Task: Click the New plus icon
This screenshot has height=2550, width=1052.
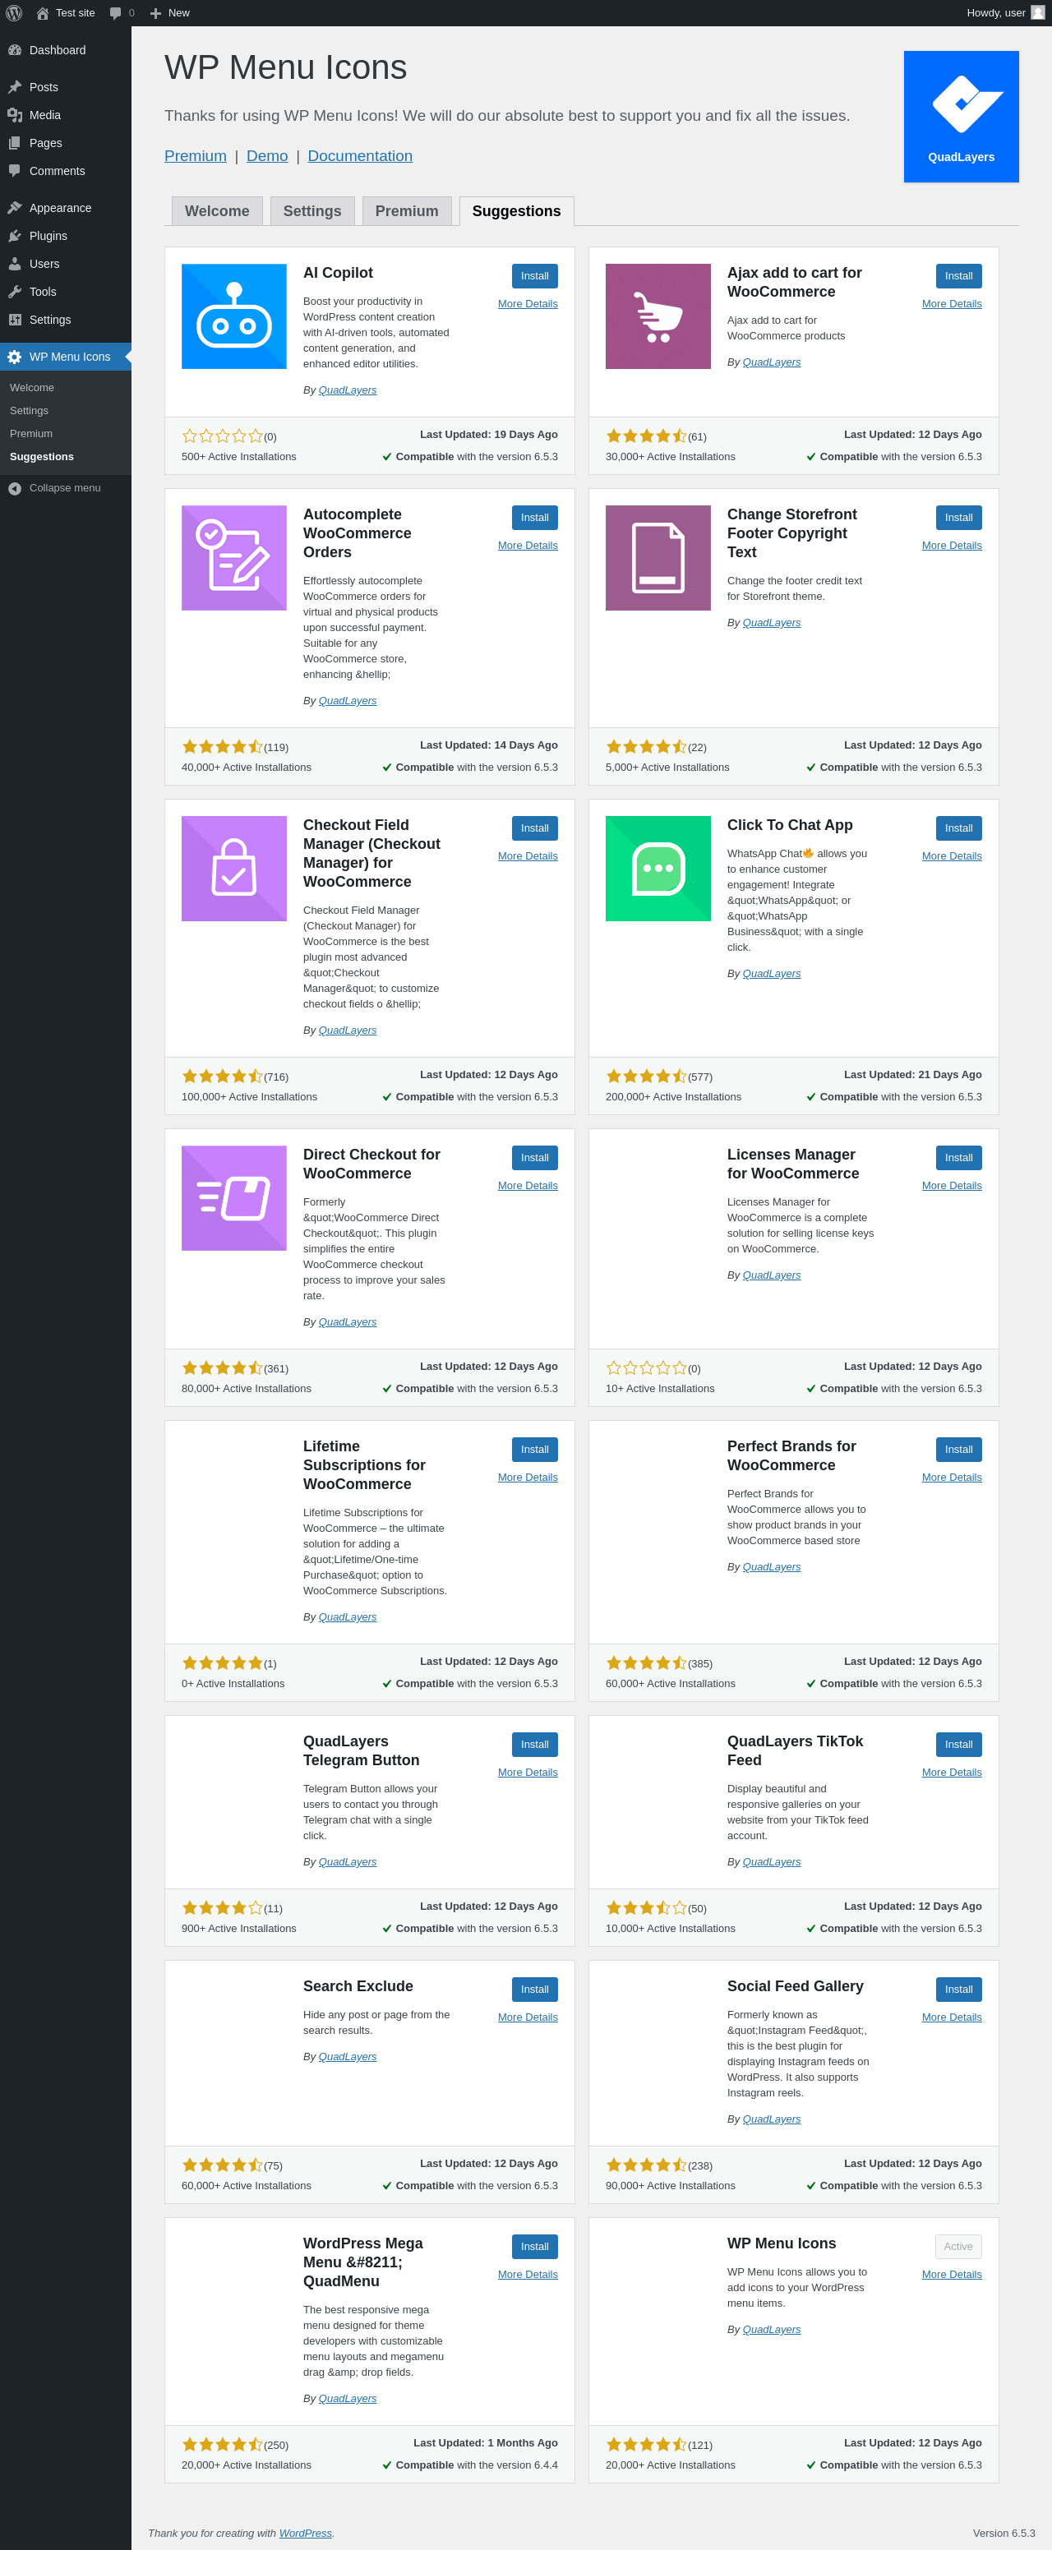Action: pos(155,13)
